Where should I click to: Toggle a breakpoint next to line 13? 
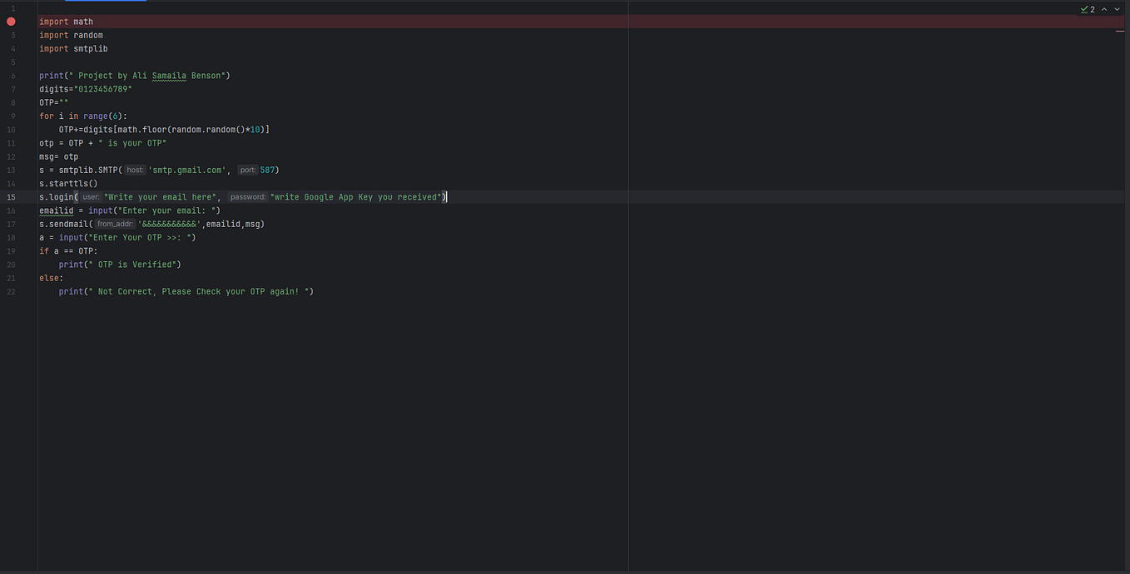pos(10,170)
